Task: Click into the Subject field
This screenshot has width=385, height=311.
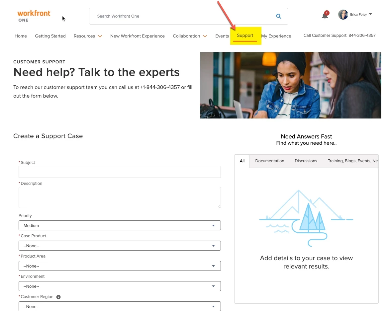Action: tap(120, 172)
